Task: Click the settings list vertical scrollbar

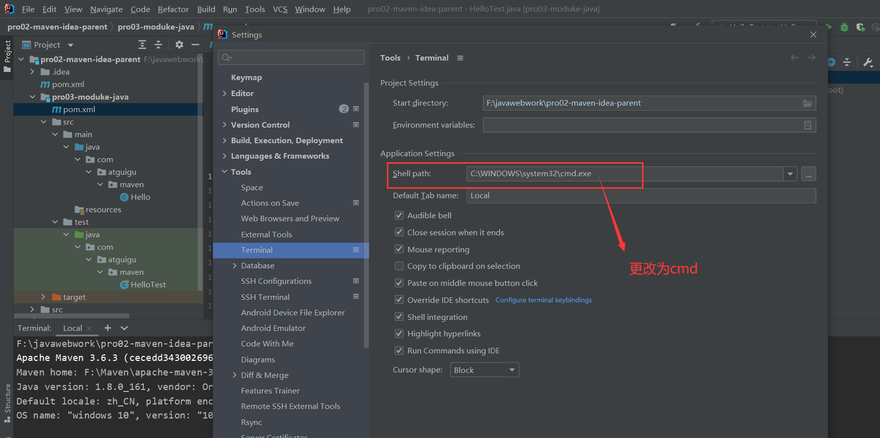Action: 366,215
